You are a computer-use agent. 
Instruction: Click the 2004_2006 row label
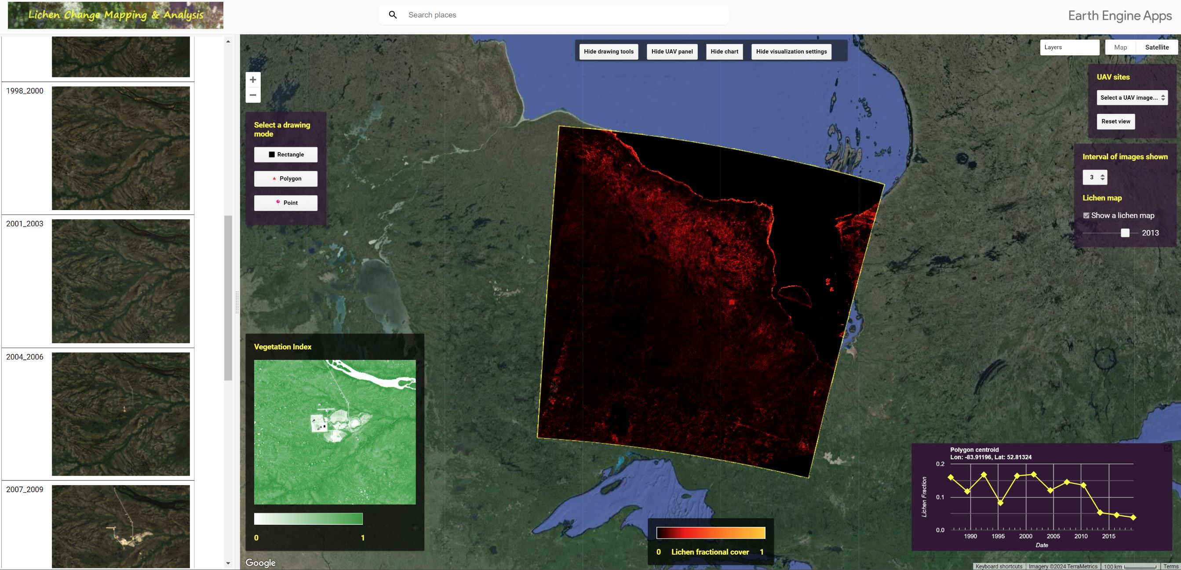[25, 356]
